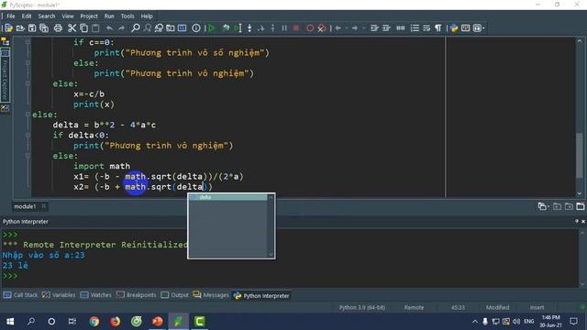This screenshot has width=587, height=330.
Task: Toggle breakpoint with the red circle icon
Action: pyautogui.click(x=310, y=28)
